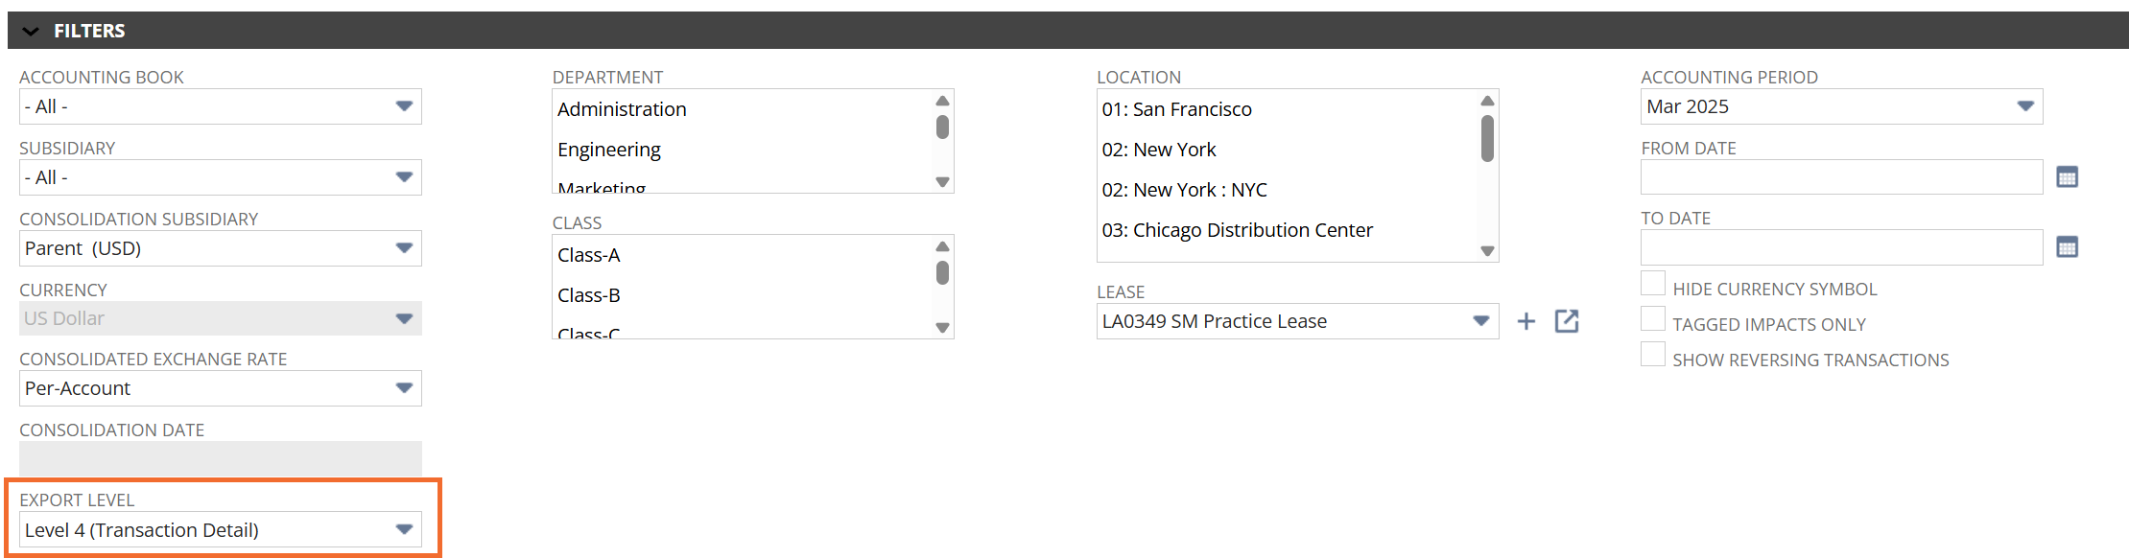Click into the From Date input field
Screen dimensions: 2129x558
tap(1841, 176)
